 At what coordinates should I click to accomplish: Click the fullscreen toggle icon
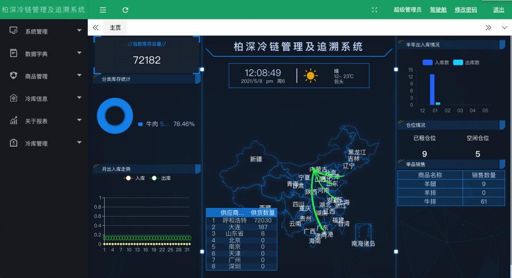[374, 10]
